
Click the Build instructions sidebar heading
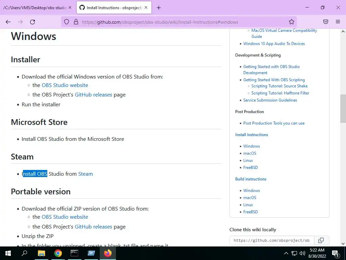(x=251, y=179)
